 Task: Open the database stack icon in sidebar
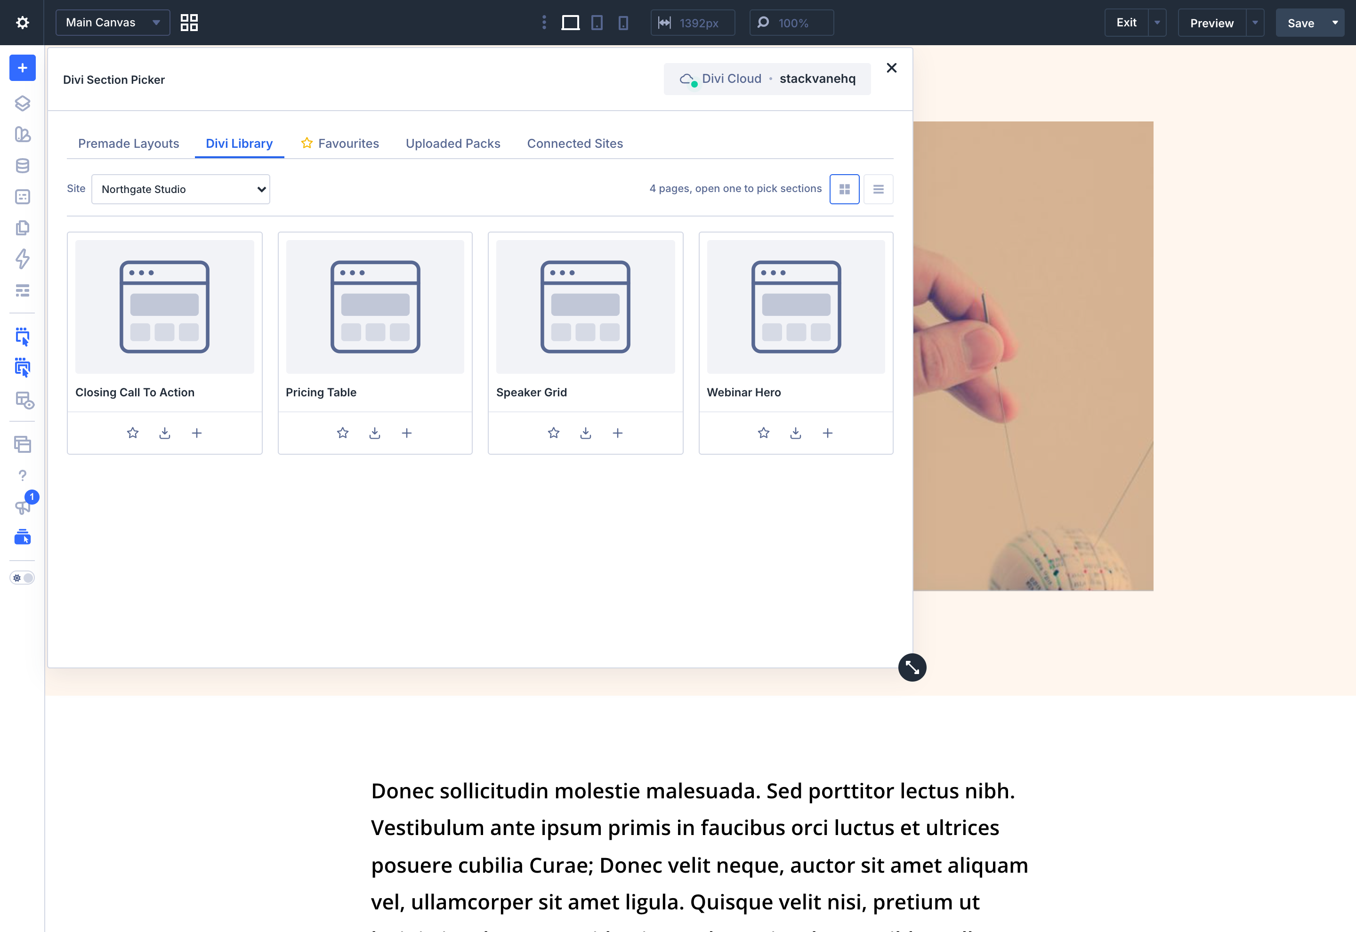click(x=22, y=166)
